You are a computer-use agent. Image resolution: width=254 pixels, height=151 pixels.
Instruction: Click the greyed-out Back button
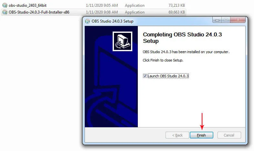(x=177, y=135)
